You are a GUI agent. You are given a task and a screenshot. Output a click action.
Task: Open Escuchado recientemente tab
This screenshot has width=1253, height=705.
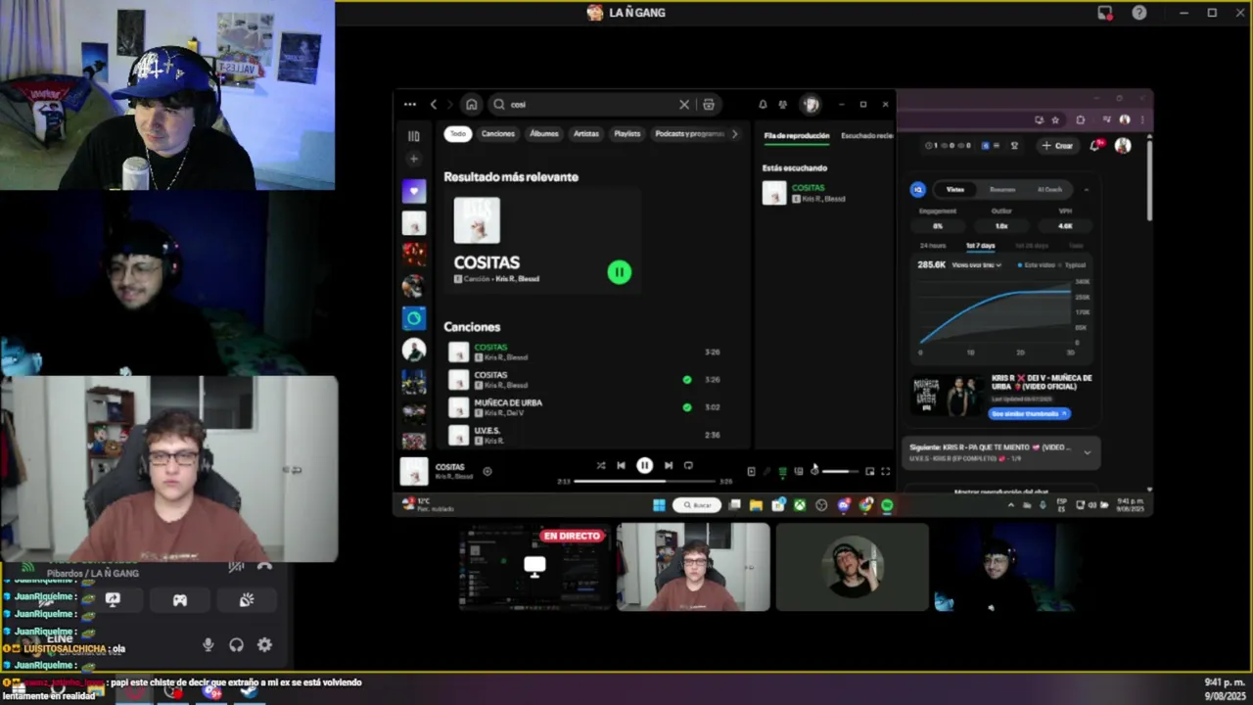tap(867, 136)
